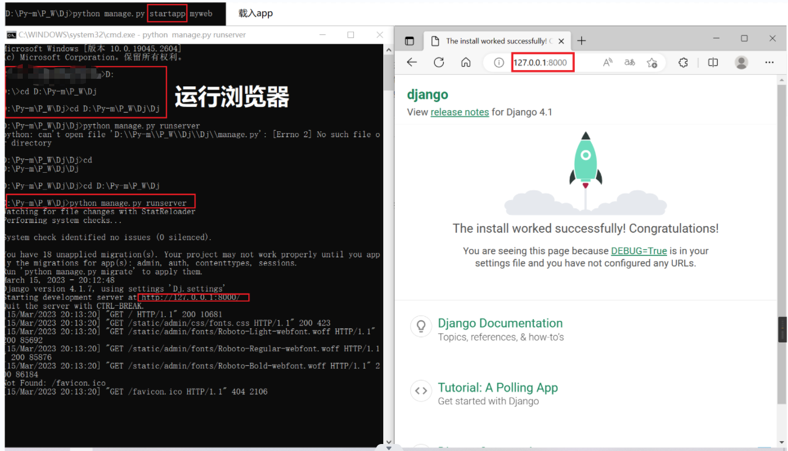Open Tutorial: A Polling App
The image size is (788, 451).
click(498, 387)
